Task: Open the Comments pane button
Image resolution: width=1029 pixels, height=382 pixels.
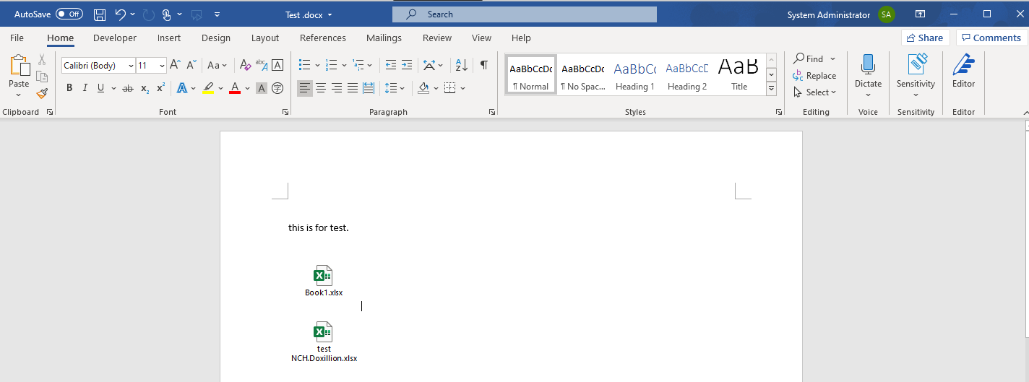Action: point(991,38)
